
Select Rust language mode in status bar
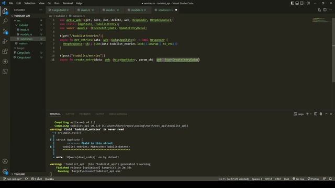click(286, 179)
